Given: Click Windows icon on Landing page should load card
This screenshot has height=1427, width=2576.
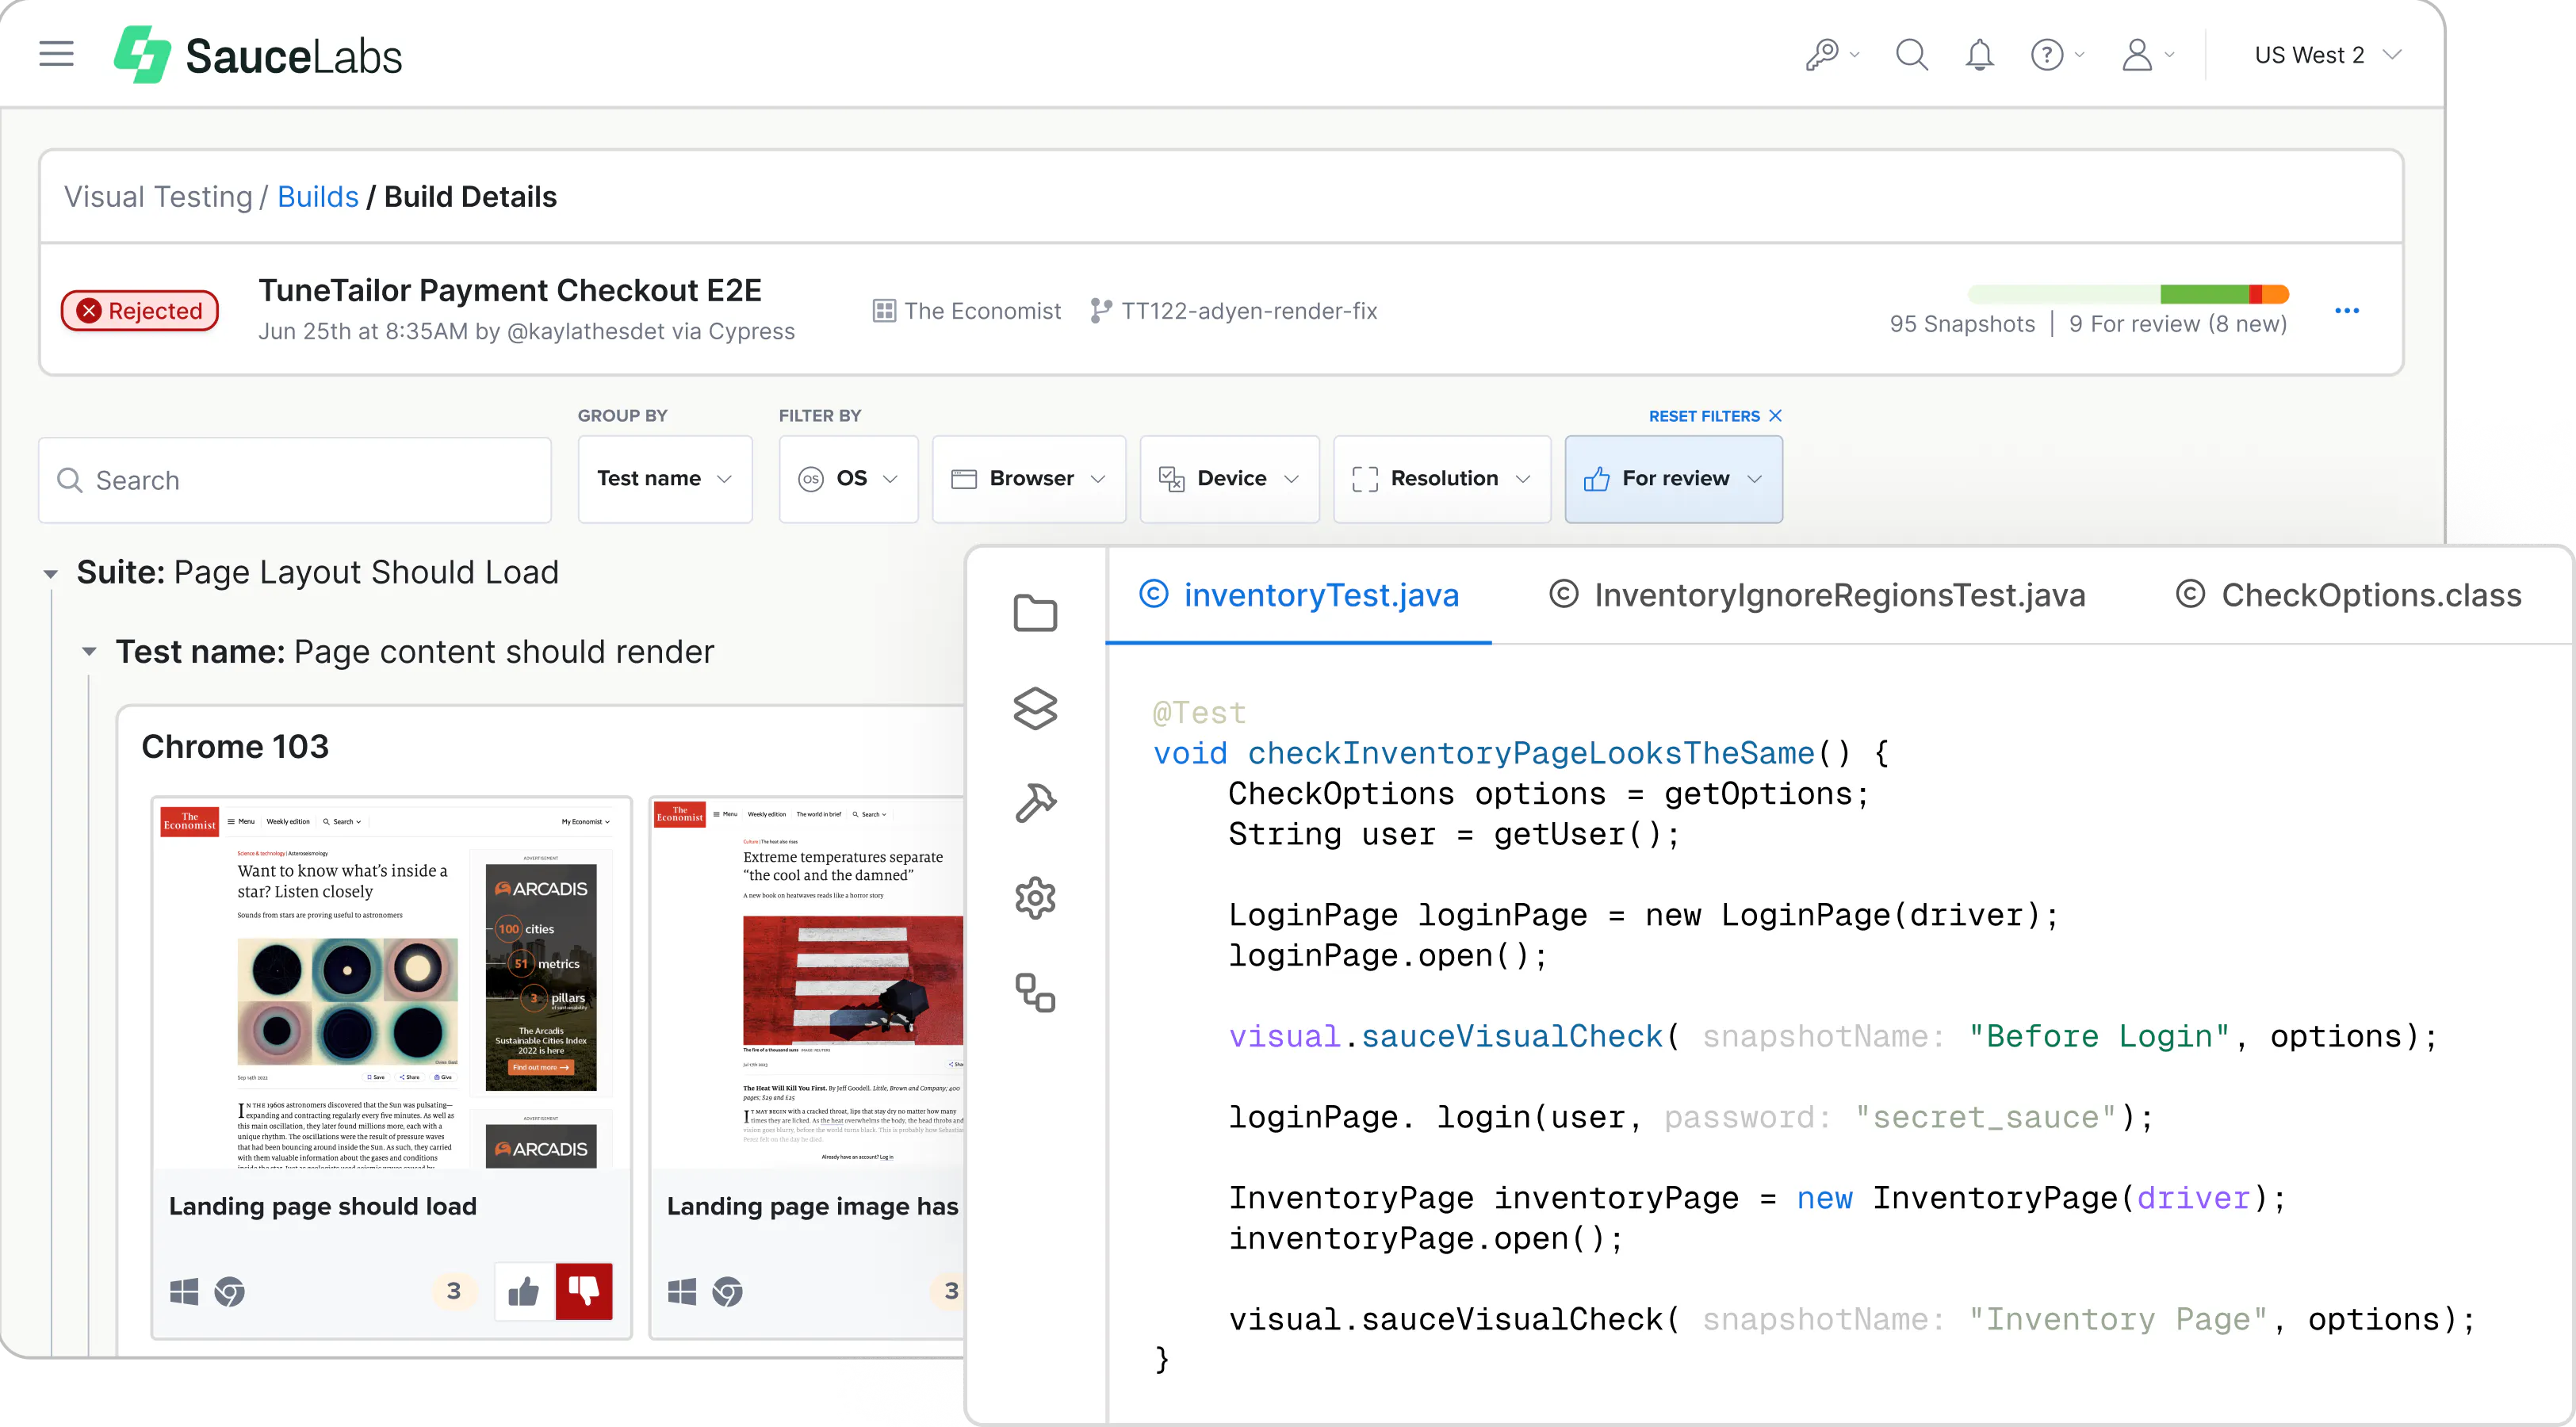Looking at the screenshot, I should (184, 1292).
